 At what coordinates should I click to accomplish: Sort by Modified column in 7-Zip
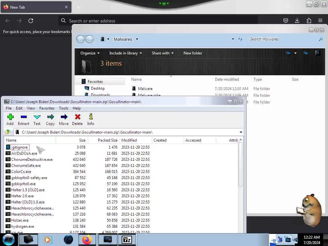click(x=136, y=140)
